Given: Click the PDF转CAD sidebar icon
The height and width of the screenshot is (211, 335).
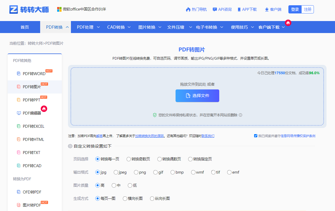Looking at the screenshot, I should point(18,166).
